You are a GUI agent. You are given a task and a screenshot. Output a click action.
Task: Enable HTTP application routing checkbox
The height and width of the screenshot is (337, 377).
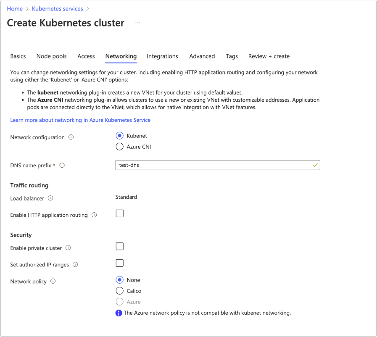click(120, 213)
